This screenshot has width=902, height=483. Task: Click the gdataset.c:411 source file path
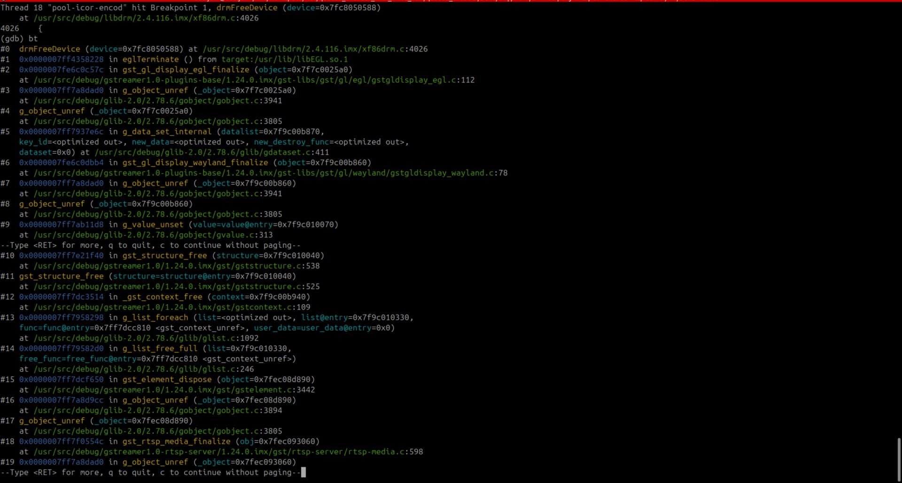coord(211,152)
